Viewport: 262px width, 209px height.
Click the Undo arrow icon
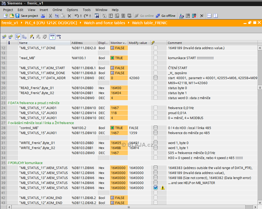pos(76,16)
